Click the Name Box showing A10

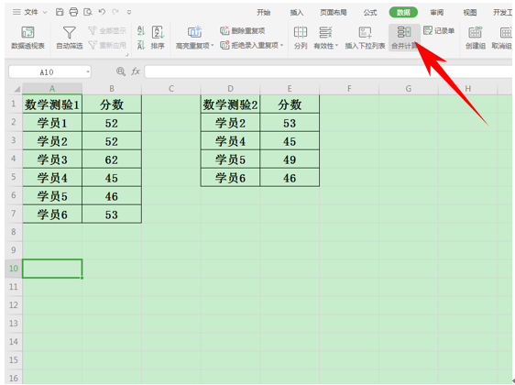click(x=47, y=71)
